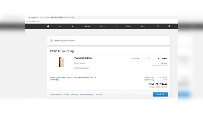Viewport: 203px width, 114px height.
Task: Click the Apple logo in navigation bar
Action: (48, 26)
